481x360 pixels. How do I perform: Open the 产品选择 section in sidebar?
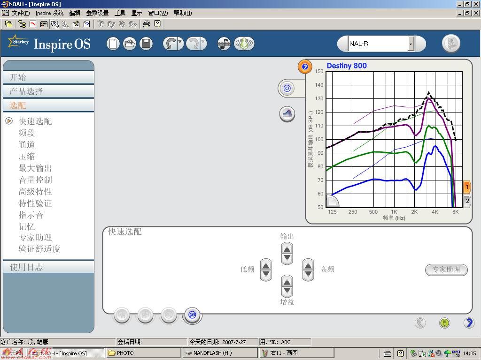[x=48, y=91]
